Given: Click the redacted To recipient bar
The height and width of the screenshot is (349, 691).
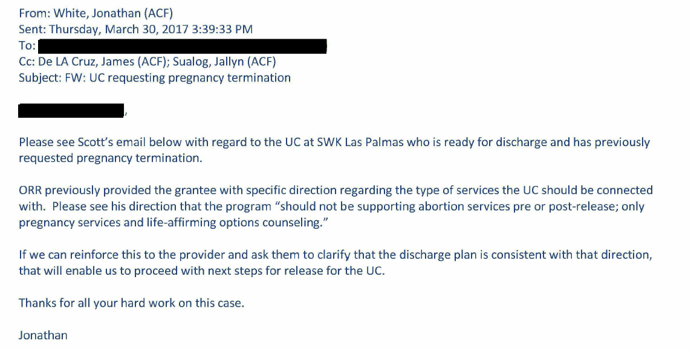Looking at the screenshot, I should [x=183, y=46].
